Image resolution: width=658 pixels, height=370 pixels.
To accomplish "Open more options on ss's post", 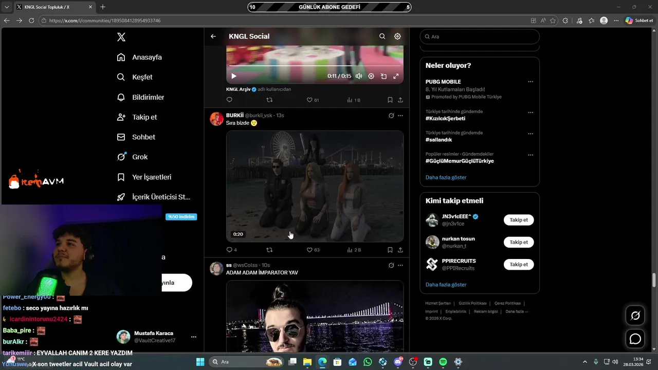I will pos(400,266).
